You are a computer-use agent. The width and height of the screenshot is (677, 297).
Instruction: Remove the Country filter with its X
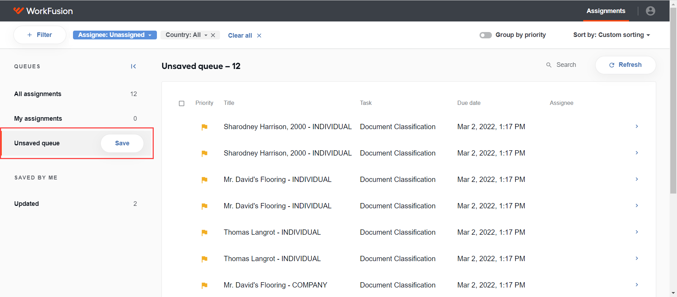[x=213, y=35]
